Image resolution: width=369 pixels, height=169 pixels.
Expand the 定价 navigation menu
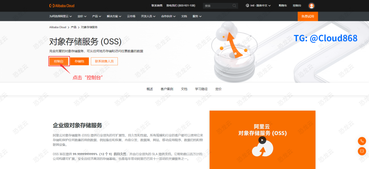[82, 17]
